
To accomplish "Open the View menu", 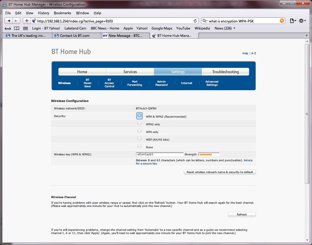I will point(29,13).
